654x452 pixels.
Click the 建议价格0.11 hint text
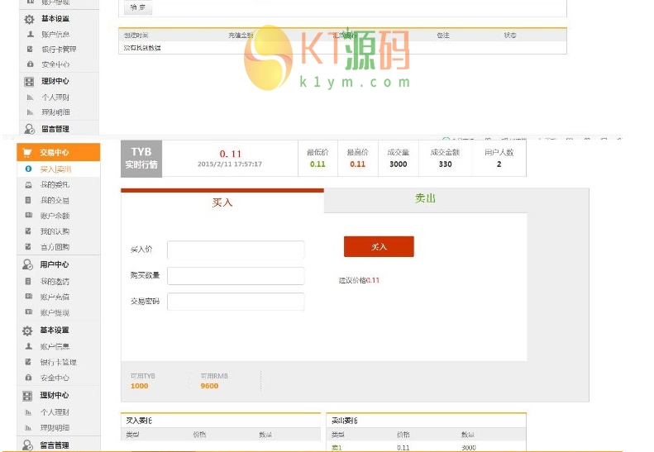point(359,281)
